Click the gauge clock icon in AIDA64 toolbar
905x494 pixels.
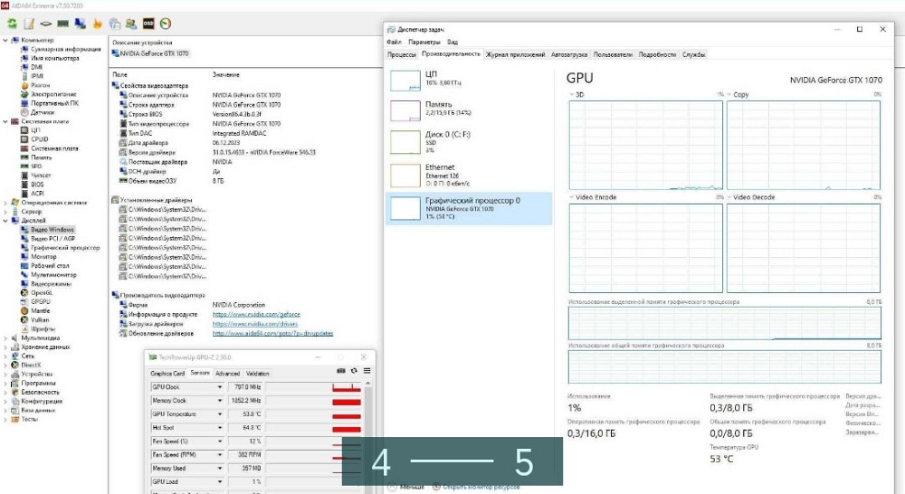(x=165, y=24)
